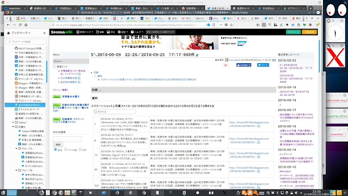
Task: Select highlighted 金沢 bookmark entry
Action: click(25, 105)
